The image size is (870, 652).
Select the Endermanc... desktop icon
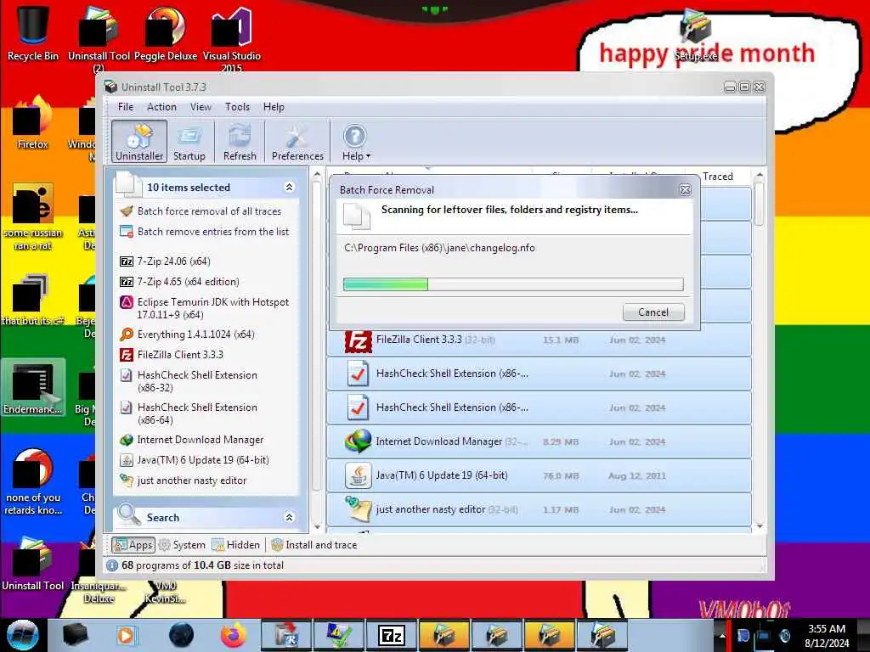(x=33, y=387)
